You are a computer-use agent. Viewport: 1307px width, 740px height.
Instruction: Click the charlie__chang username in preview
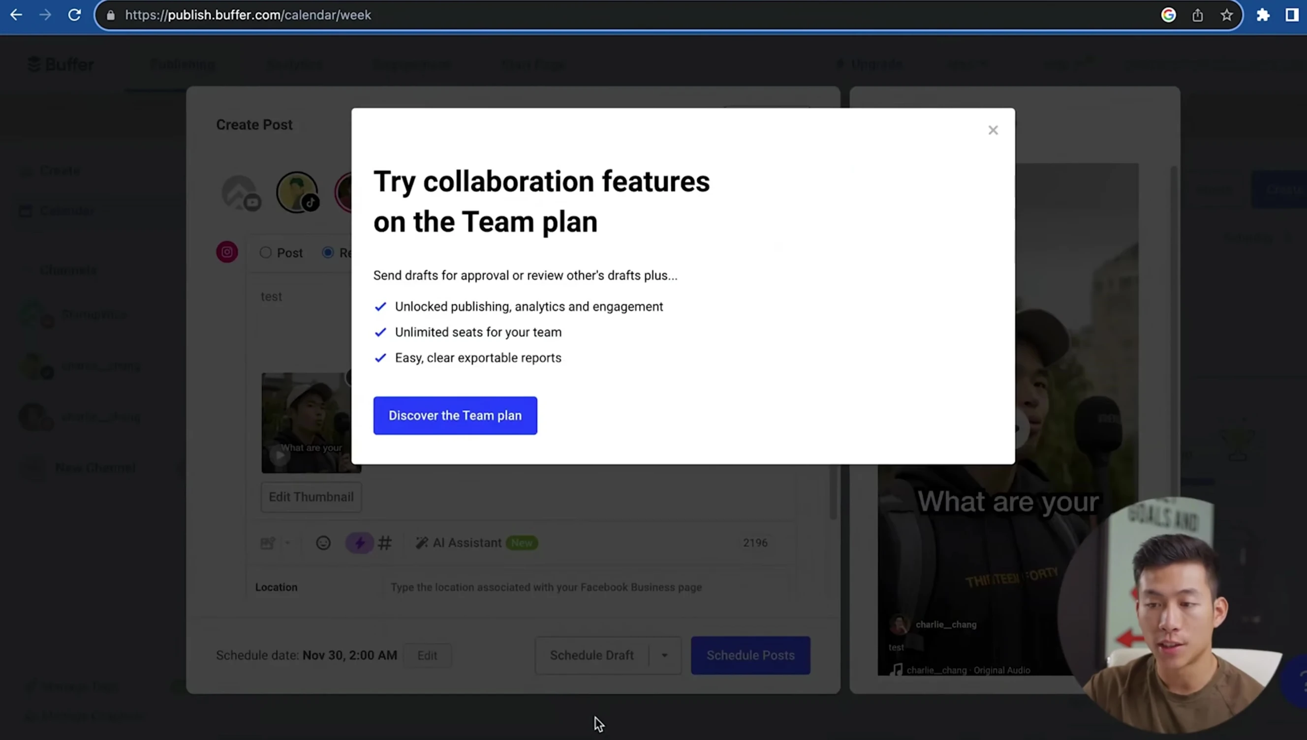coord(946,624)
